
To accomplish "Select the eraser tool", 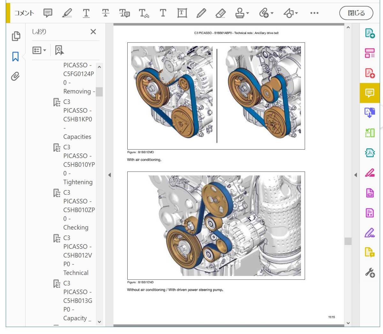I will coord(221,13).
